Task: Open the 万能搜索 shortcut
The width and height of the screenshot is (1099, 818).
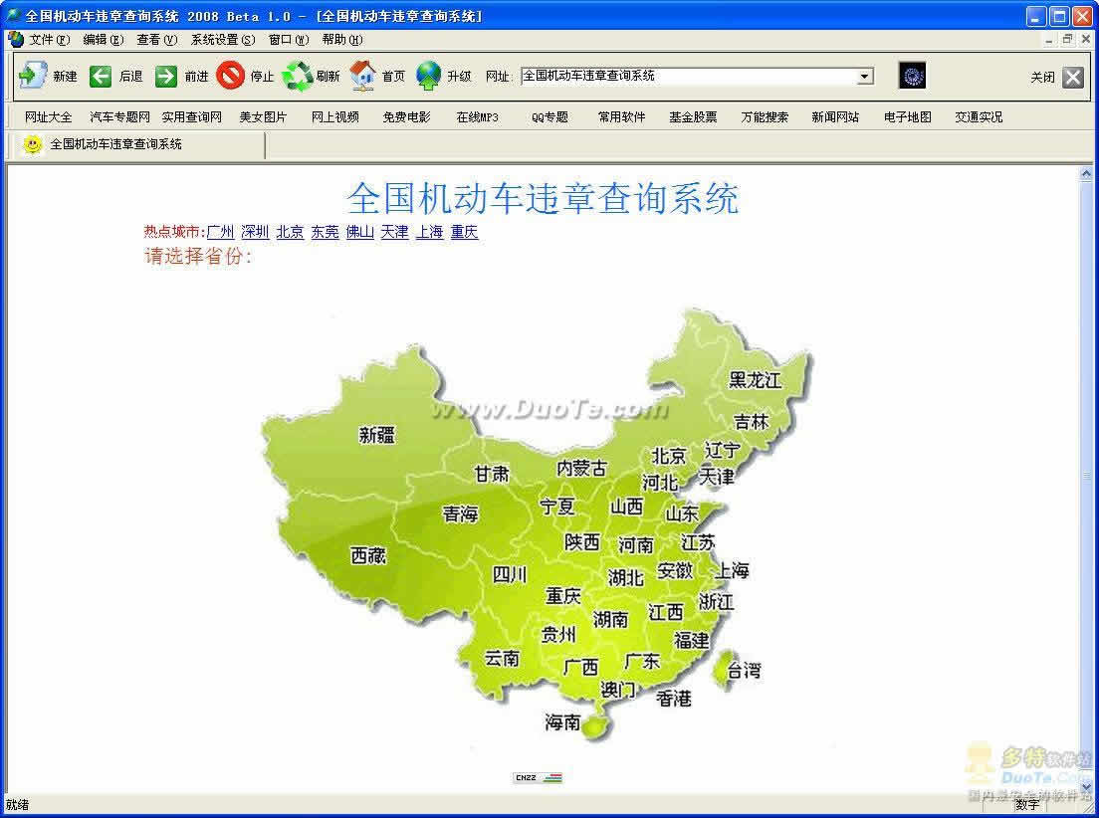Action: [x=765, y=117]
